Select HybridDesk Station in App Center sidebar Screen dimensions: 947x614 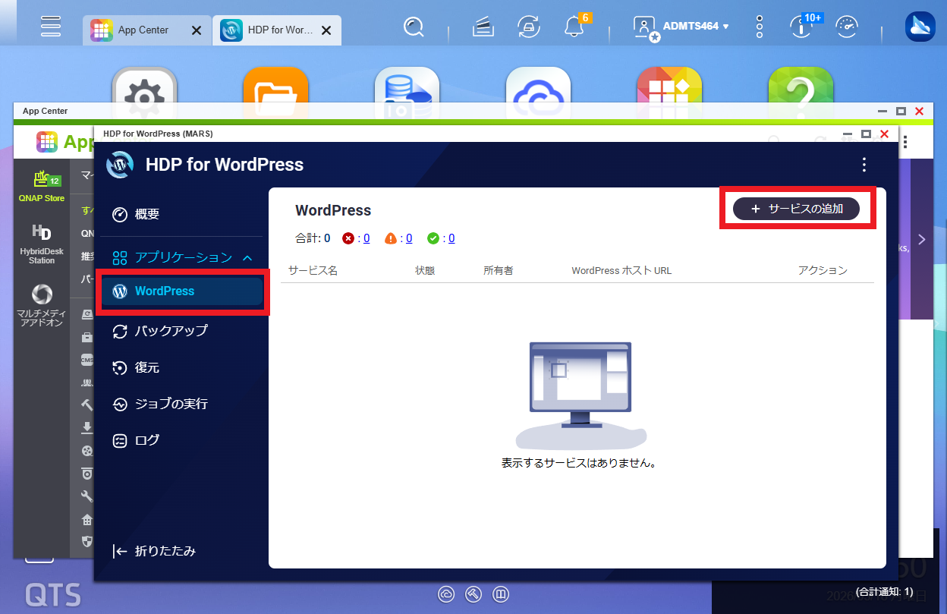pos(42,244)
